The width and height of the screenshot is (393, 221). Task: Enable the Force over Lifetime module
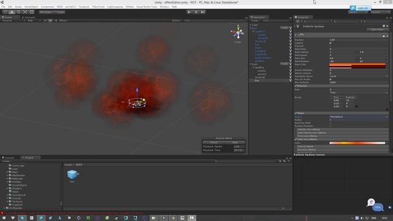pos(296,136)
